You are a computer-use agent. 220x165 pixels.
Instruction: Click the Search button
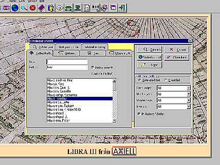pyautogui.click(x=150, y=50)
